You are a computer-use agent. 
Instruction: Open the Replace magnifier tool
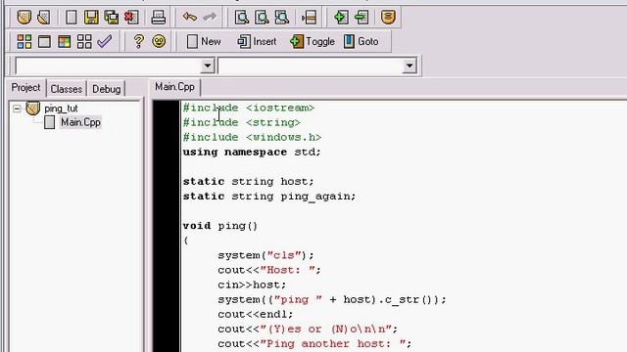pyautogui.click(x=262, y=18)
